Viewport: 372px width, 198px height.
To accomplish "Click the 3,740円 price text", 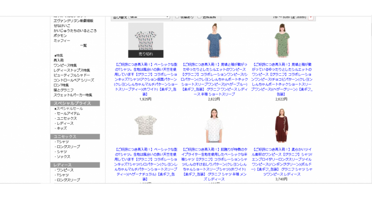I will 281,180.
